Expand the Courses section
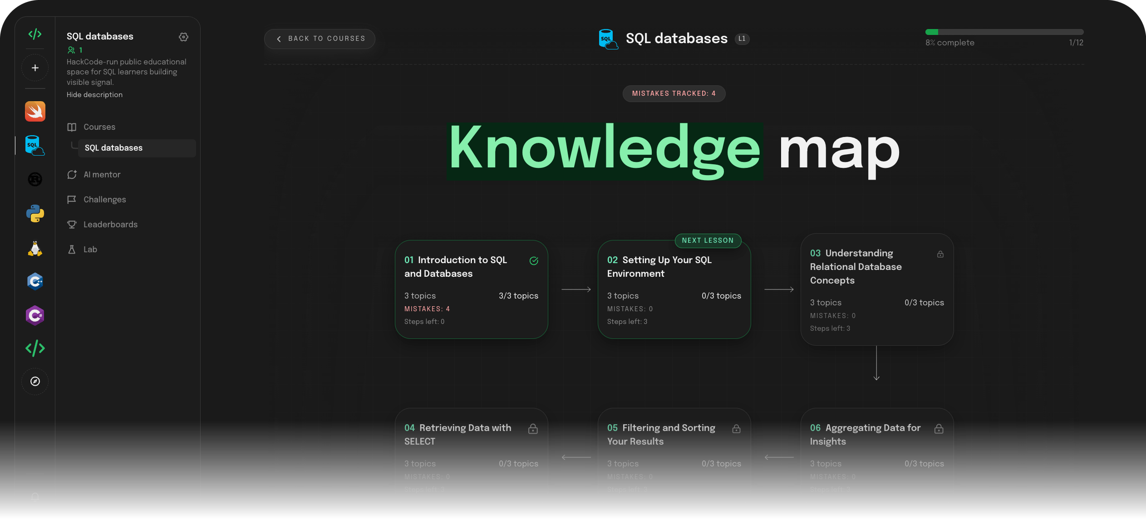The width and height of the screenshot is (1146, 519). point(99,127)
